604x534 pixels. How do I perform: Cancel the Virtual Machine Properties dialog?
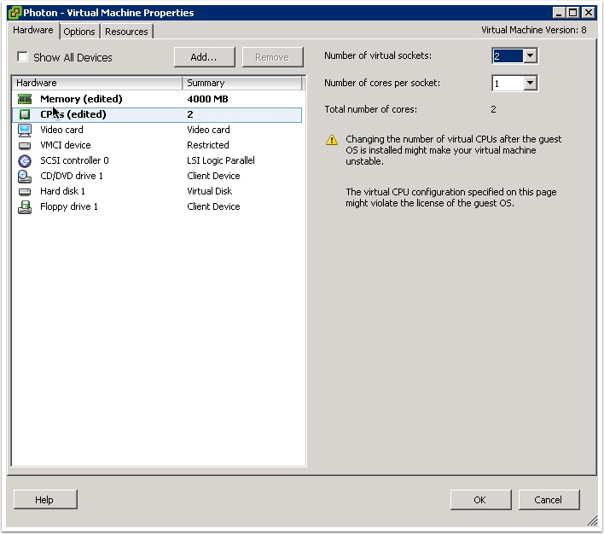tap(548, 500)
